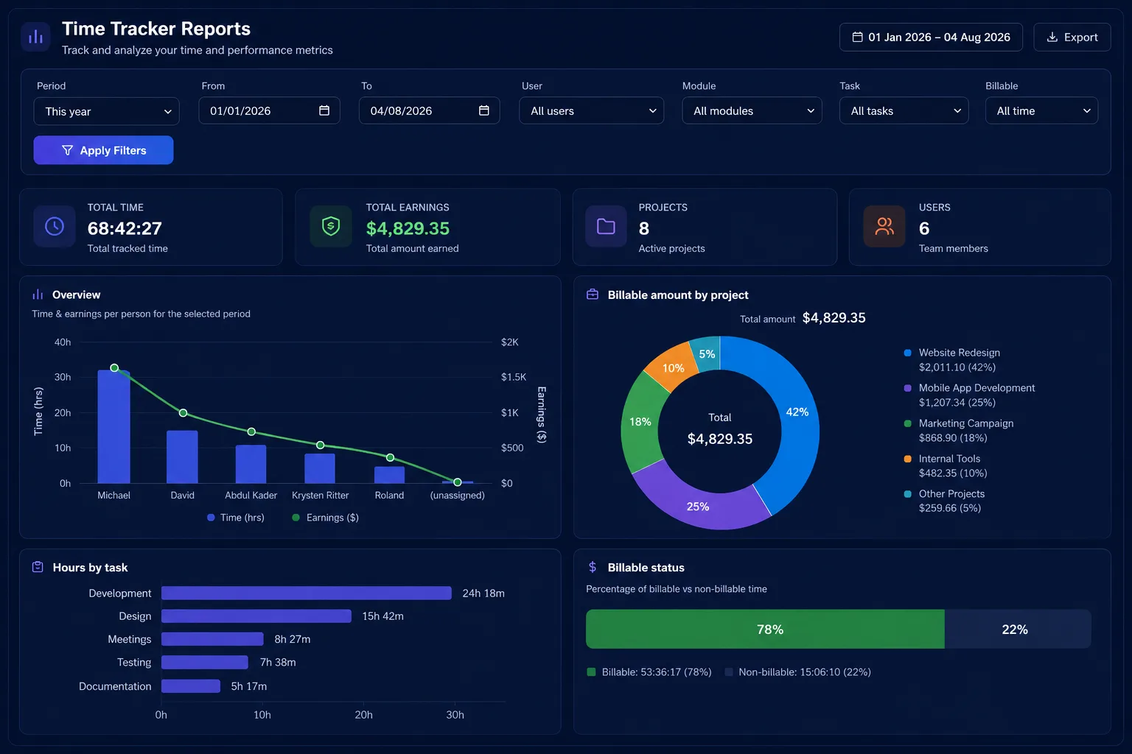1132x754 pixels.
Task: Open the Task dropdown showing All tasks
Action: [x=904, y=110]
